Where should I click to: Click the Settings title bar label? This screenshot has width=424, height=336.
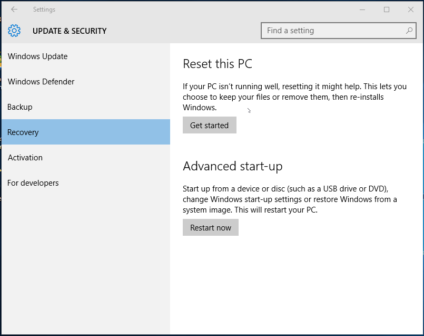[44, 9]
